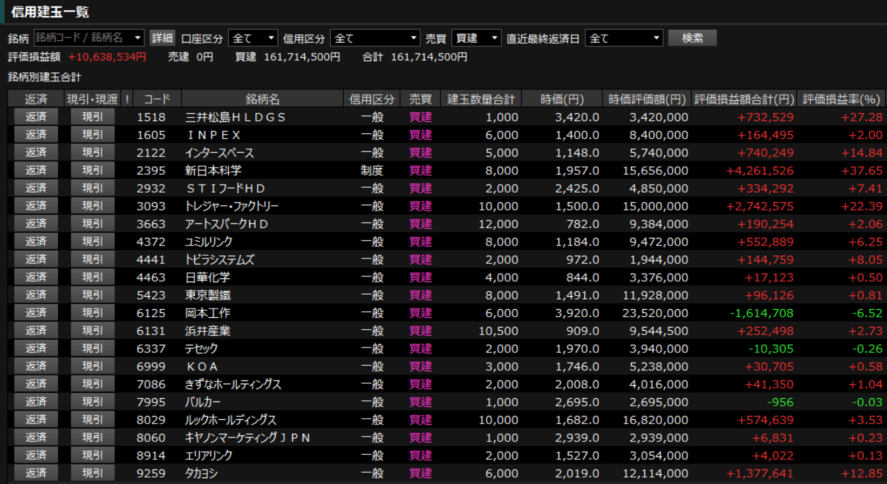This screenshot has height=484, width=887.
Task: Click 返済 for トビラシステムズ
Action: (36, 259)
